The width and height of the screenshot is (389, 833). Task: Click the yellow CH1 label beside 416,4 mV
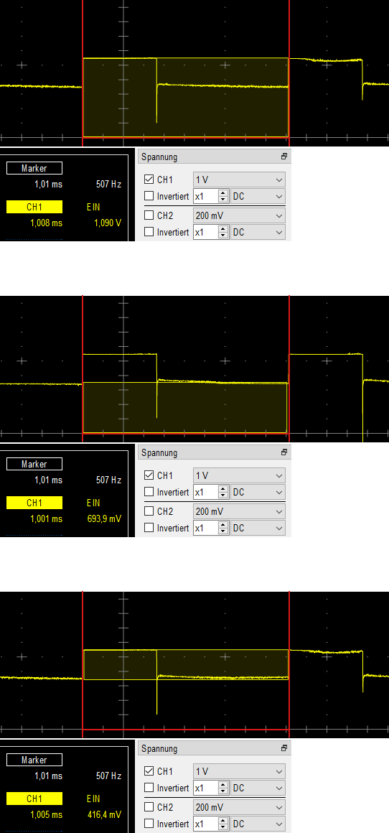pos(34,799)
